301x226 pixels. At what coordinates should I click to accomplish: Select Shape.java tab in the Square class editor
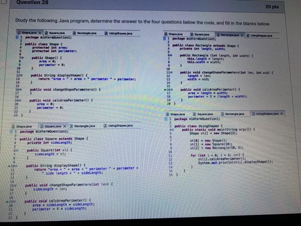[21, 127]
